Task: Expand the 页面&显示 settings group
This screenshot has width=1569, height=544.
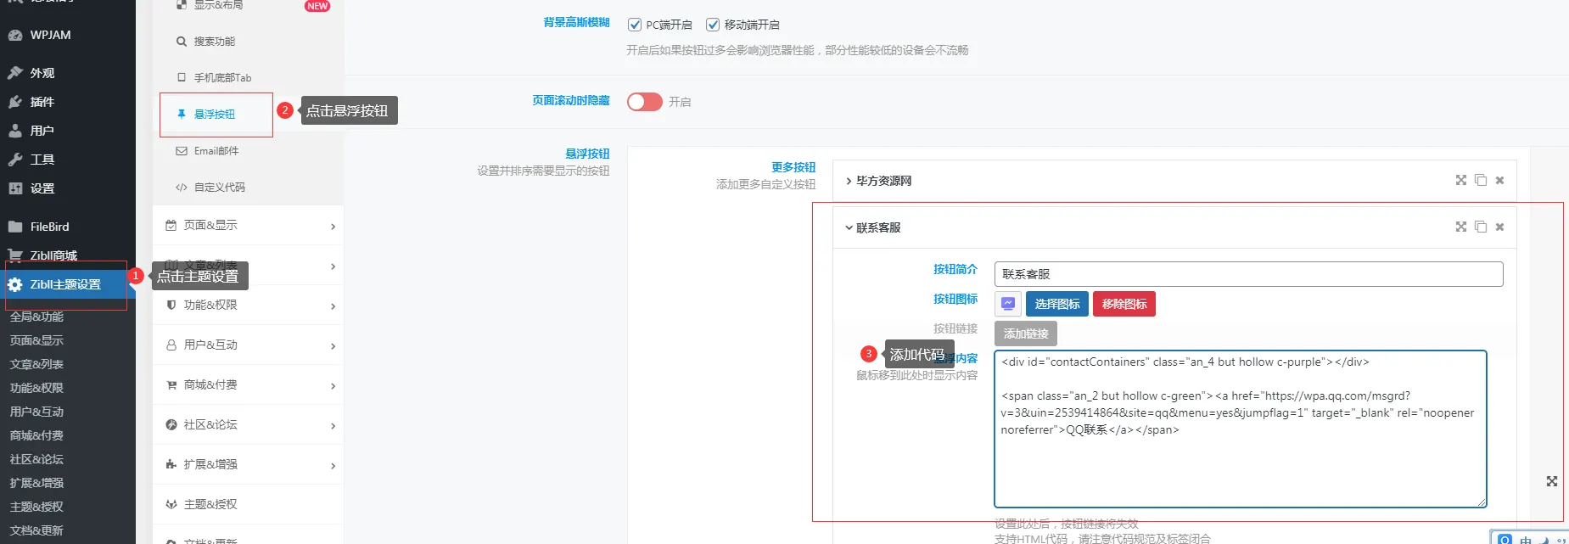Action: (x=248, y=225)
